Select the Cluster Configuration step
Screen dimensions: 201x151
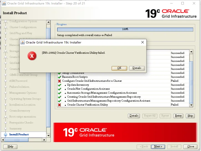coord(23,27)
